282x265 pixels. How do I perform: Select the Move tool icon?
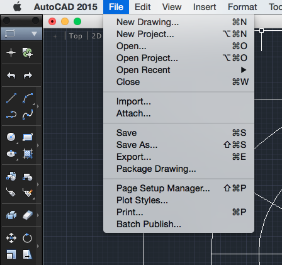point(11,238)
